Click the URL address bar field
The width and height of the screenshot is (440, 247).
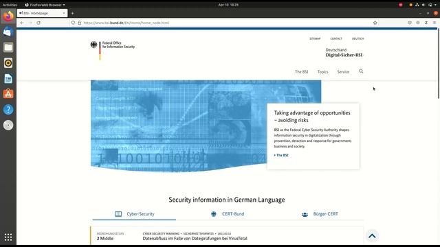[x=225, y=23]
